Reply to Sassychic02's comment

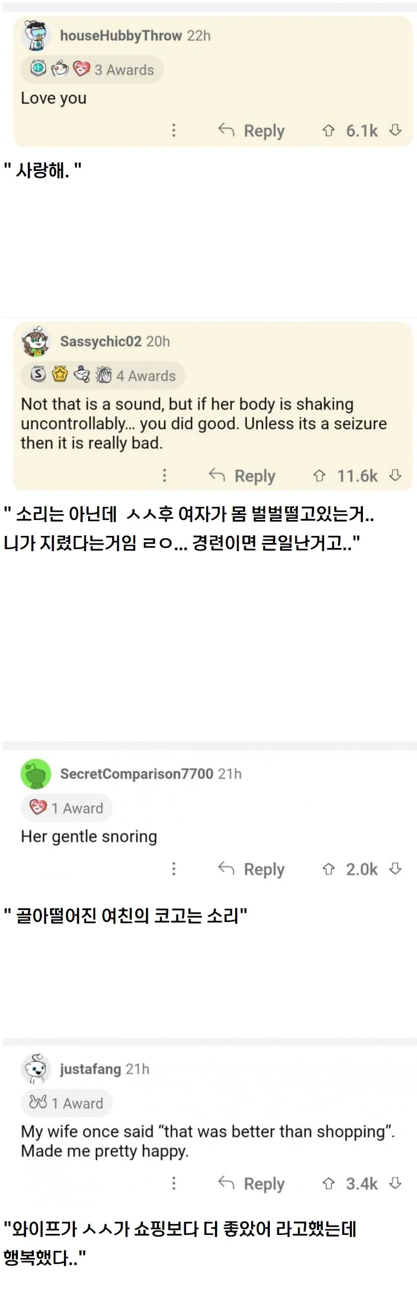tap(242, 476)
